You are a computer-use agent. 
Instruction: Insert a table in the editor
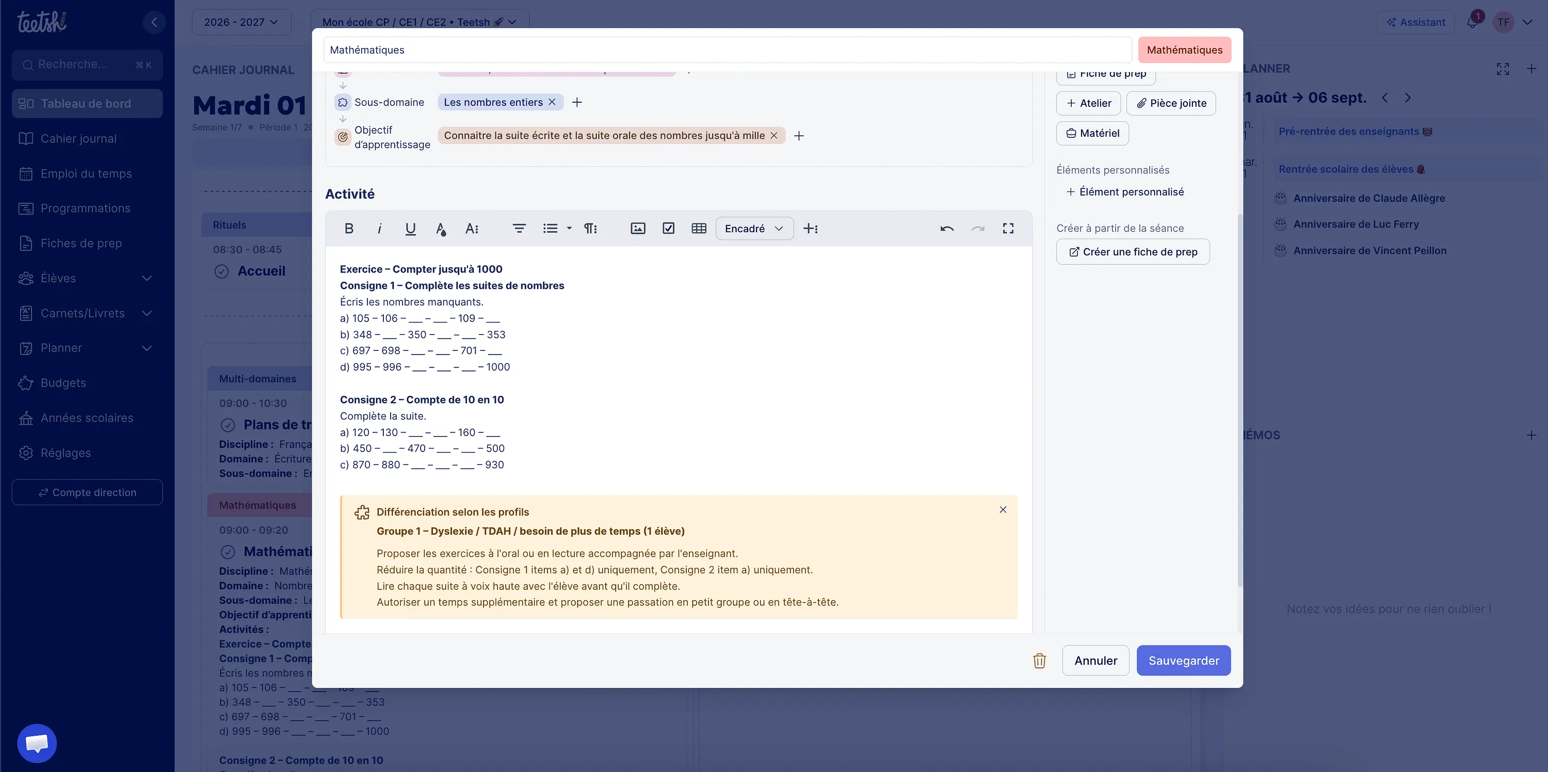(698, 228)
